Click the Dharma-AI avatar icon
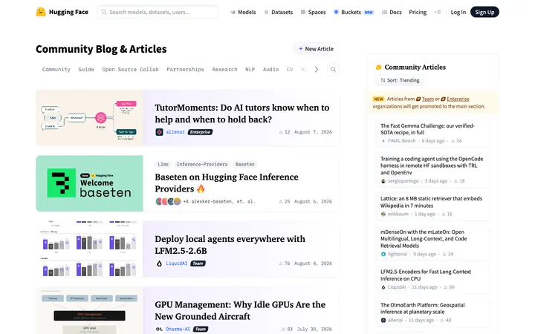 pyautogui.click(x=159, y=330)
